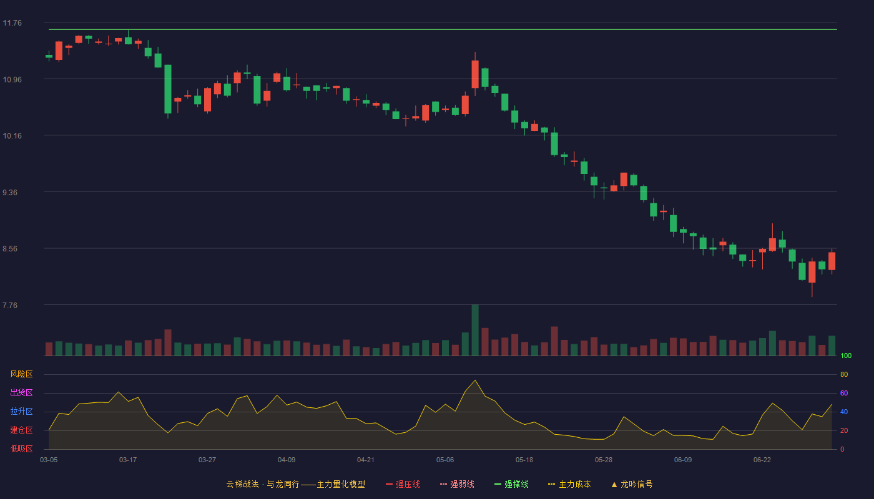Click the 8.56 price axis label
The width and height of the screenshot is (874, 499).
point(11,248)
